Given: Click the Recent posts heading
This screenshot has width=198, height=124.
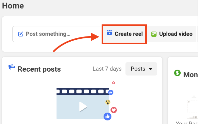Looking at the screenshot, I should pos(39,69).
